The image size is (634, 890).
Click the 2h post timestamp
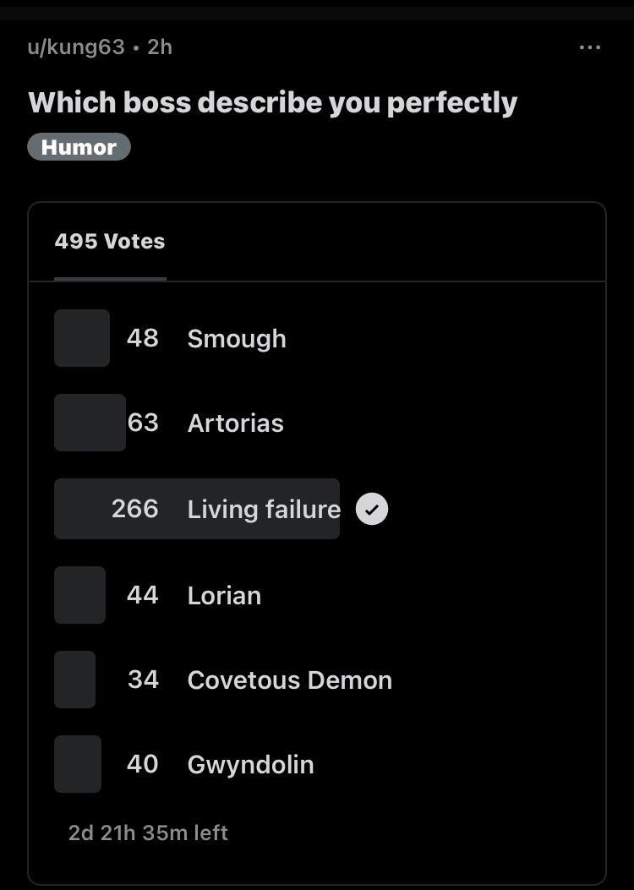(160, 47)
